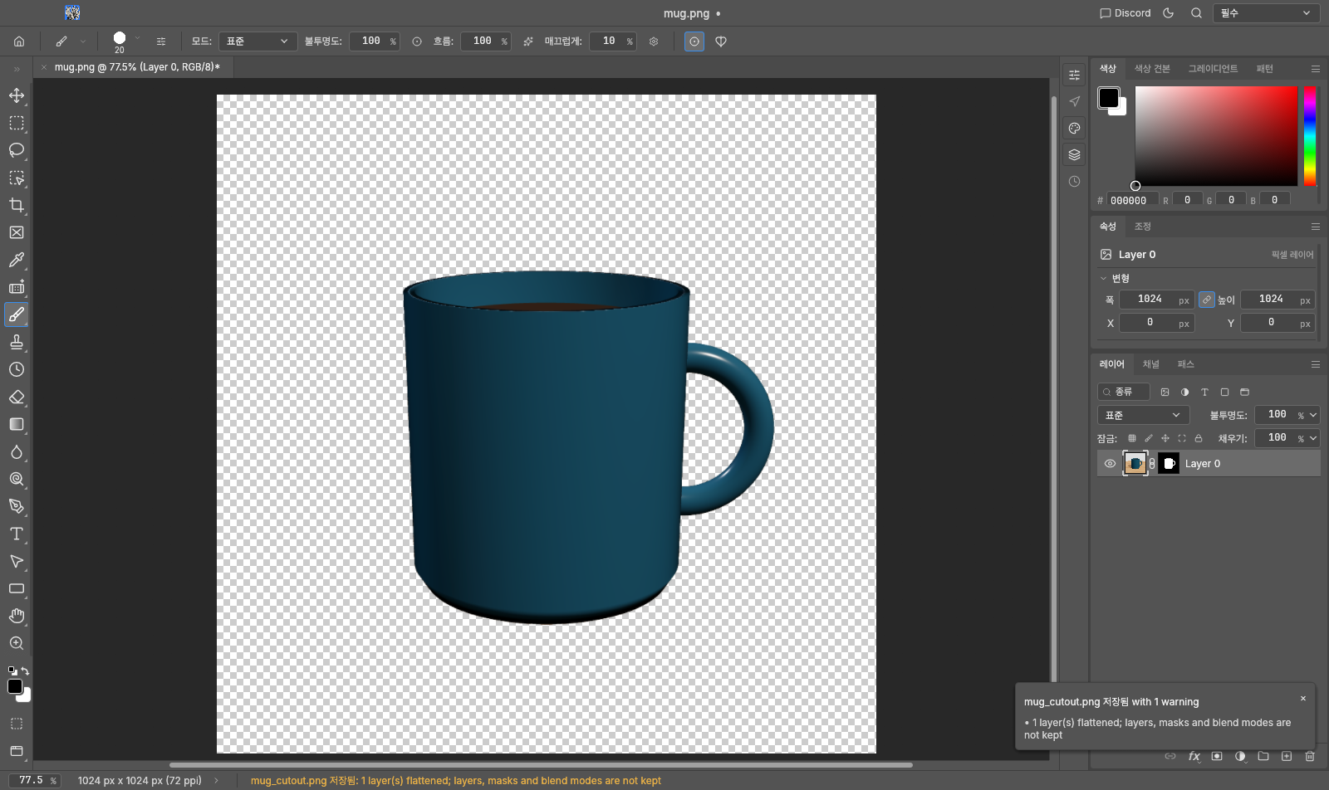Open the Discord link

(1125, 13)
